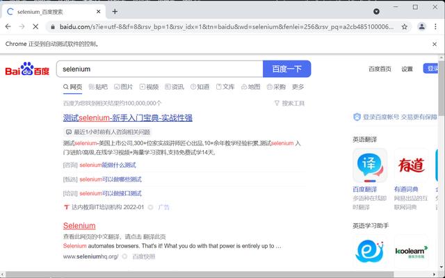Select the 网页 tab

click(72, 87)
